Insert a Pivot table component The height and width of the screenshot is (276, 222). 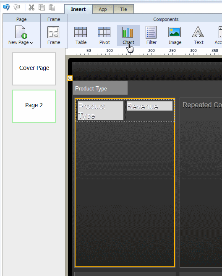click(x=104, y=35)
